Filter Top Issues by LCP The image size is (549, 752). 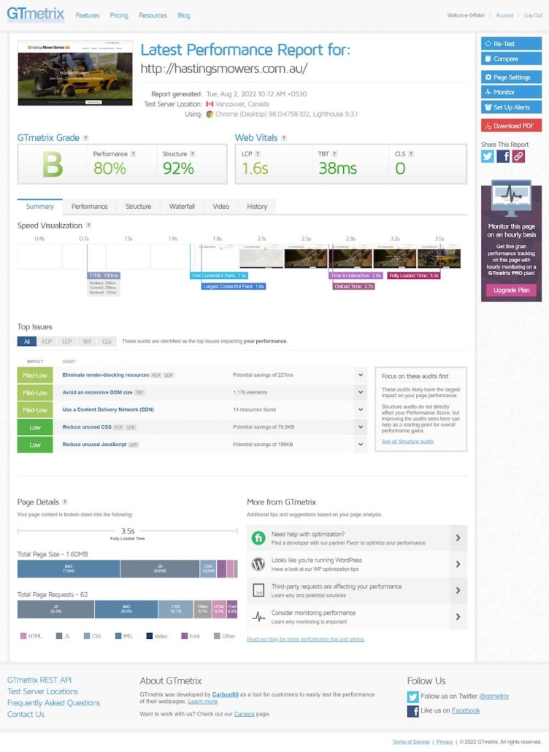pyautogui.click(x=66, y=342)
